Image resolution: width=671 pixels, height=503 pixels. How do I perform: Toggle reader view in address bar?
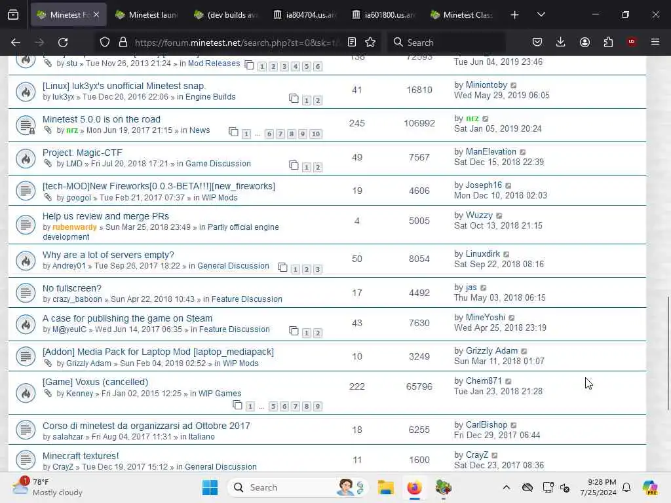click(x=352, y=42)
